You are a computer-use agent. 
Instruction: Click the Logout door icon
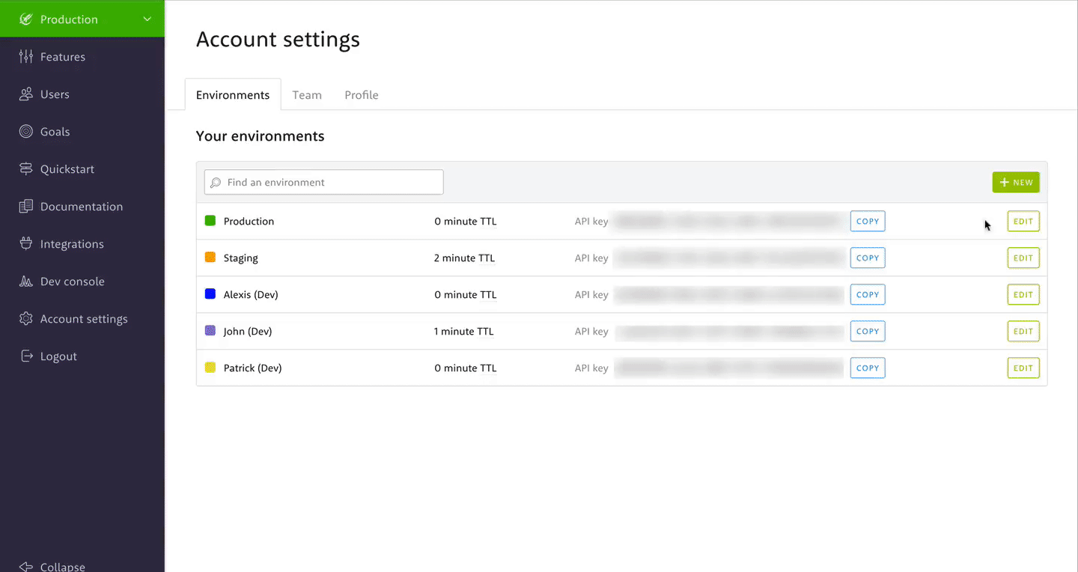tap(26, 356)
